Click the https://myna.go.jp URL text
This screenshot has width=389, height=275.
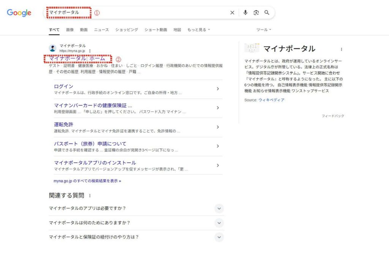72,51
